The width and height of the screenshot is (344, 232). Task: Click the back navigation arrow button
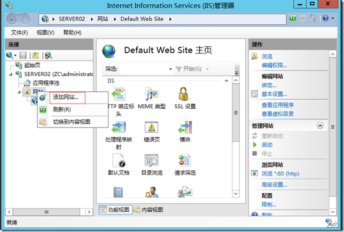[12, 20]
